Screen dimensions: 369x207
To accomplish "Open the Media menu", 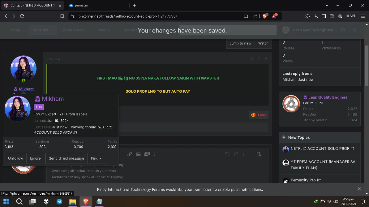I will click(104, 30).
